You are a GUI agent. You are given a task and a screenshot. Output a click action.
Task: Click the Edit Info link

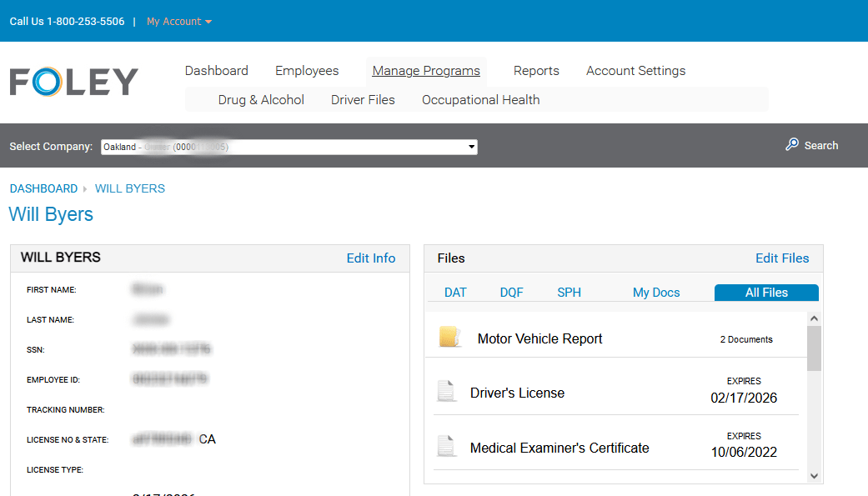tap(370, 258)
